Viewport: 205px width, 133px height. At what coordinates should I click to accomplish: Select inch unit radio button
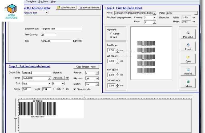pos(54,89)
